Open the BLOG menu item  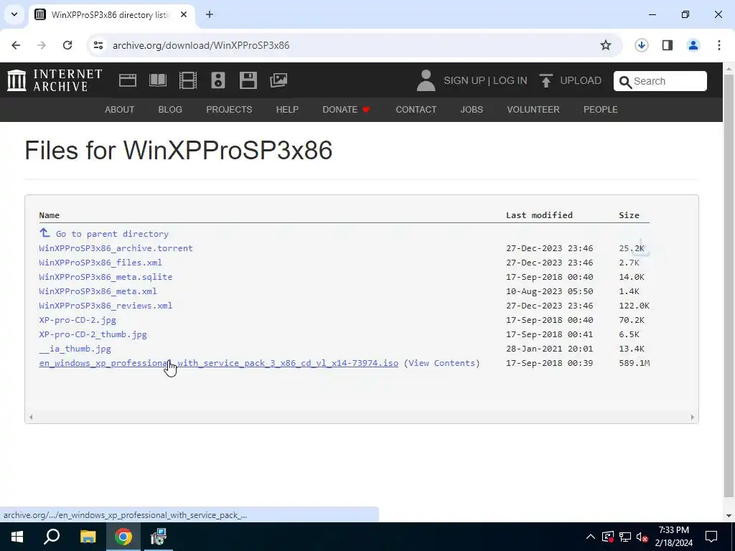pos(170,110)
